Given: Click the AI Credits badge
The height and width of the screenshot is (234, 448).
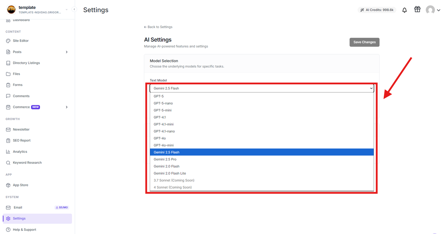Looking at the screenshot, I should tap(377, 10).
